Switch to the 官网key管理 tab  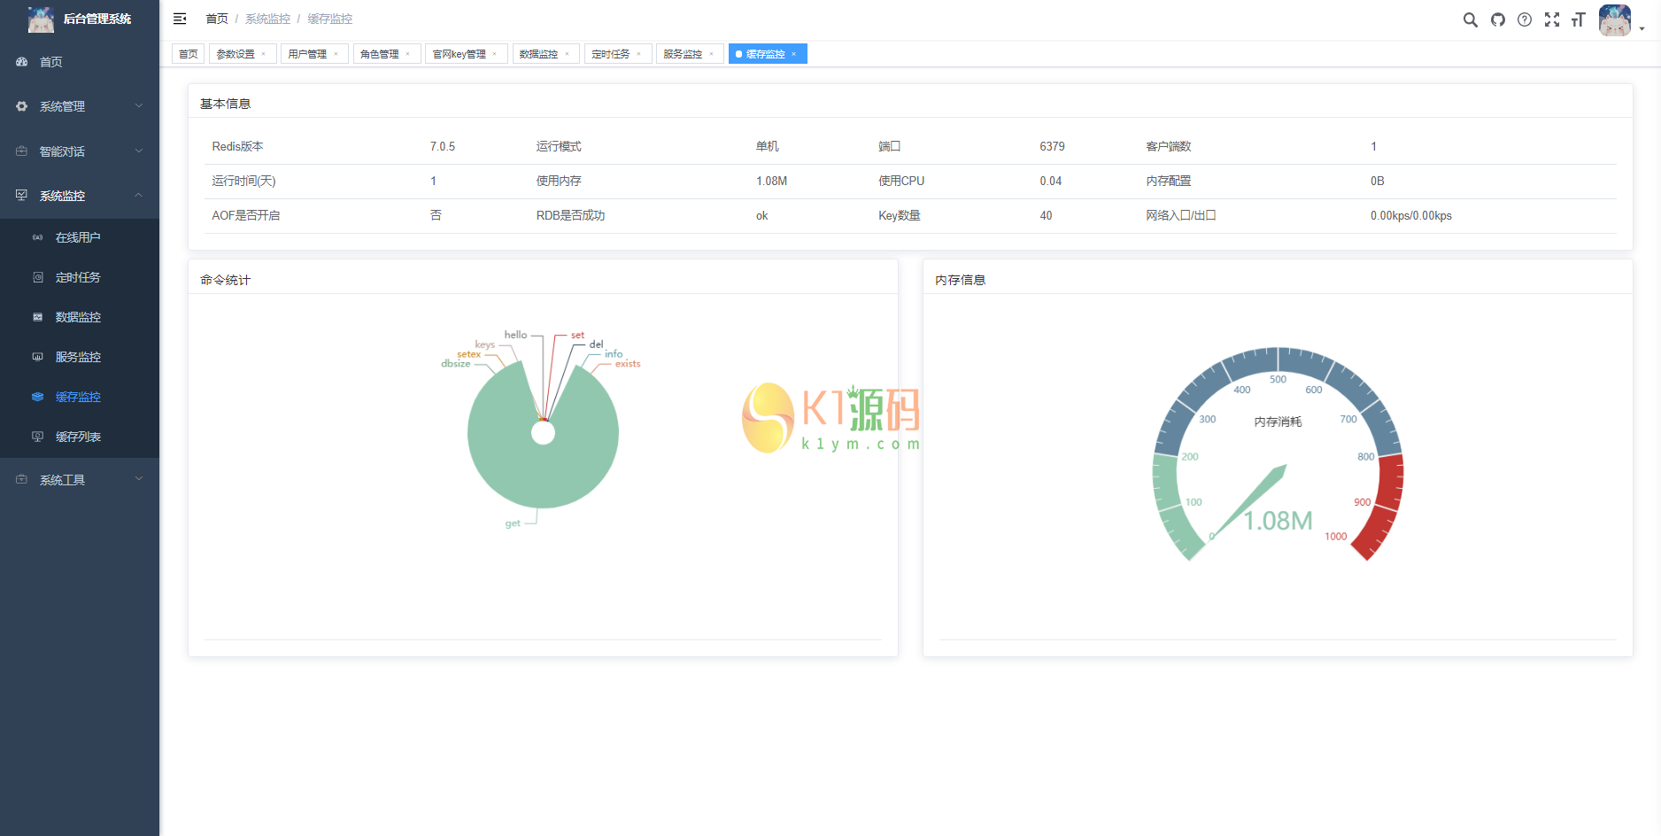(459, 54)
